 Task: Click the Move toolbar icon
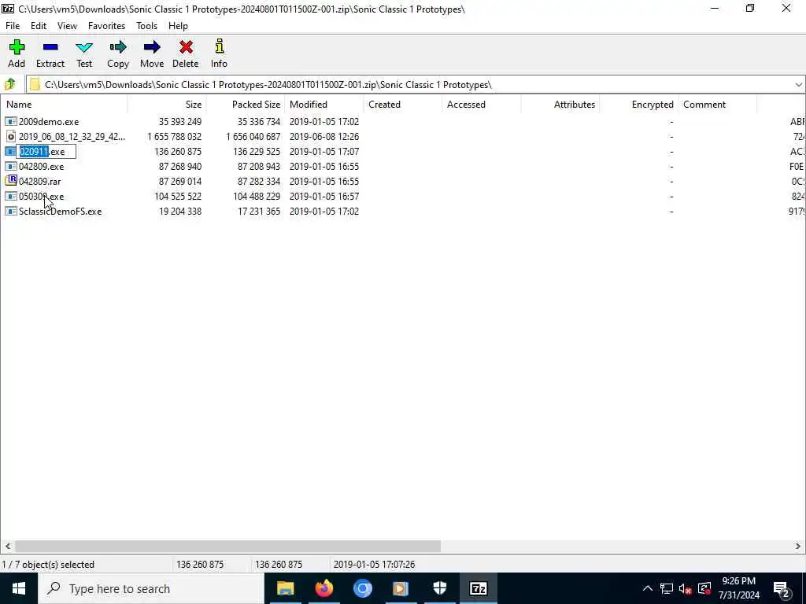point(152,48)
